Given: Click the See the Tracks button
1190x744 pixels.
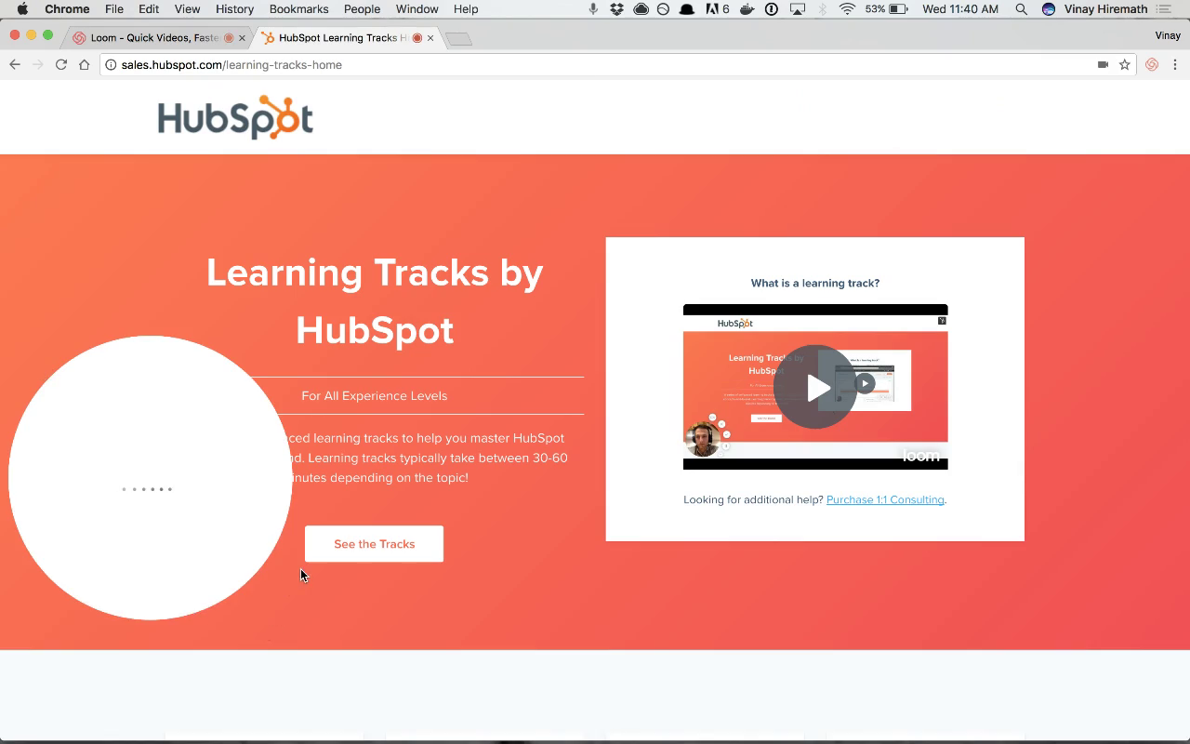Looking at the screenshot, I should (x=374, y=544).
